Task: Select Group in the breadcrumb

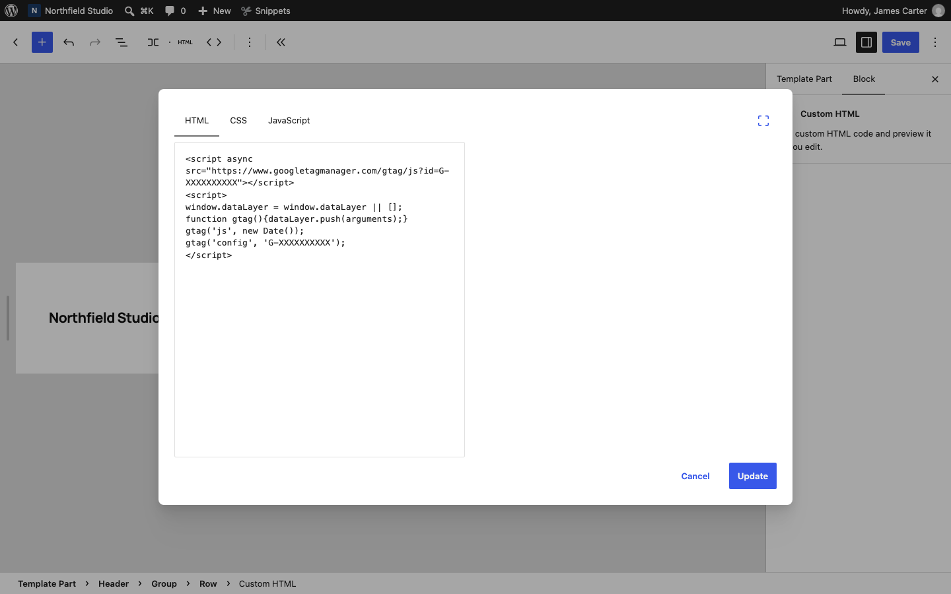Action: [x=164, y=584]
